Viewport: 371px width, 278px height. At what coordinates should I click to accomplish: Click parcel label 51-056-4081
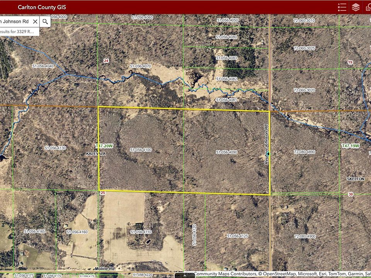pos(226,100)
